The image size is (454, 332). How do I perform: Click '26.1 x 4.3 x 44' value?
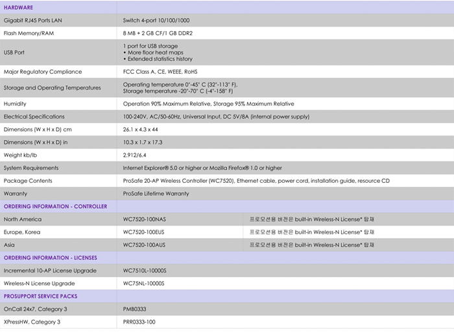click(141, 130)
